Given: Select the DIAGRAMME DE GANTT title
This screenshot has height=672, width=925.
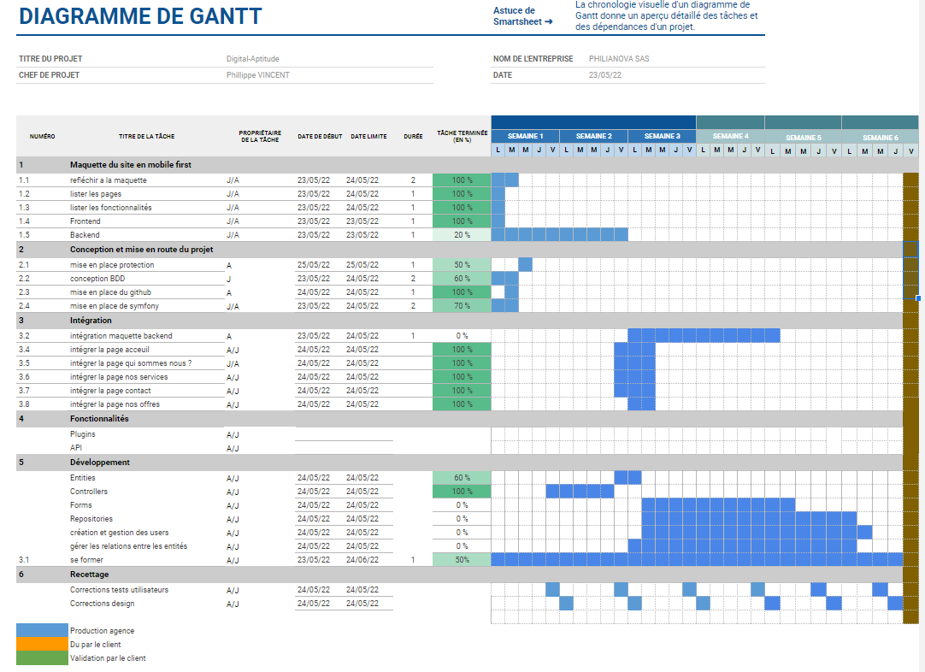Looking at the screenshot, I should click(x=140, y=16).
